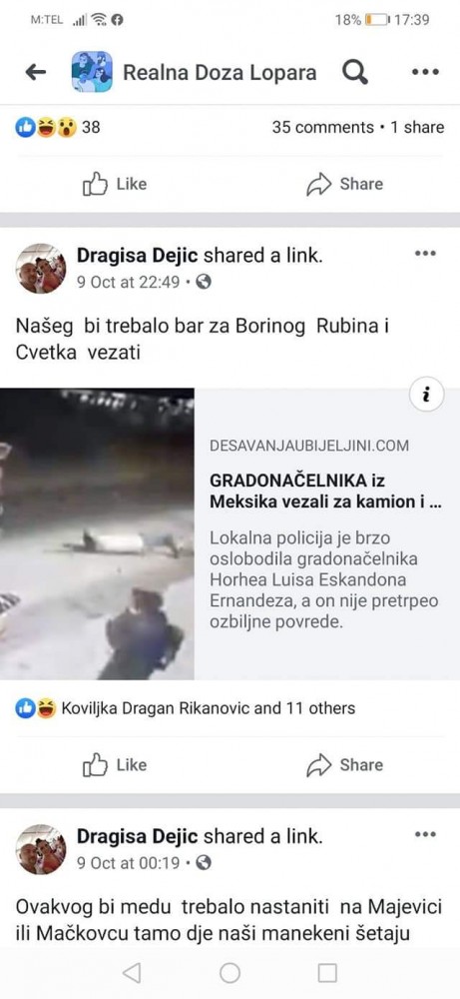This screenshot has width=460, height=999.
Task: Expand options menu for the 00:19 post
Action: tap(425, 834)
